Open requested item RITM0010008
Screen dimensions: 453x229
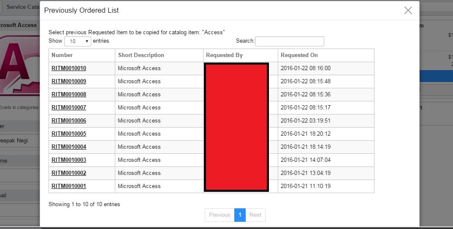(x=69, y=94)
